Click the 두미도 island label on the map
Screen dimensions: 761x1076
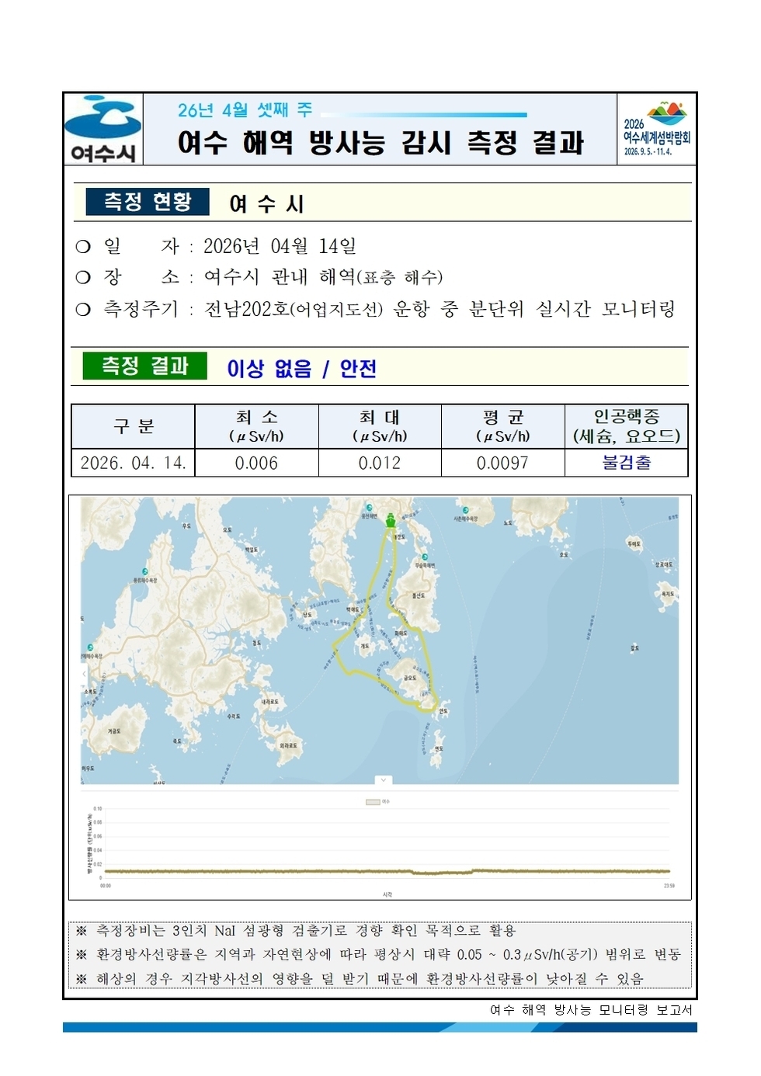click(x=634, y=544)
